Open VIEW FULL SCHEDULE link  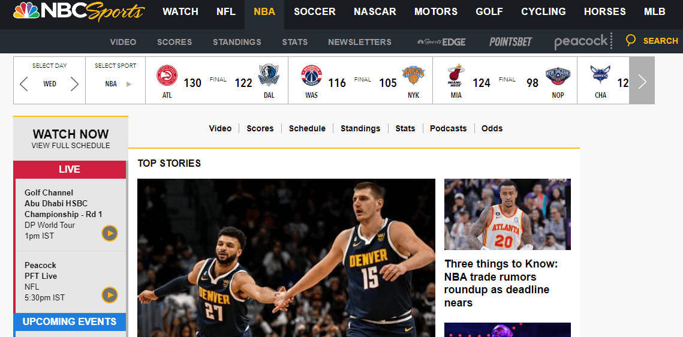pos(71,146)
